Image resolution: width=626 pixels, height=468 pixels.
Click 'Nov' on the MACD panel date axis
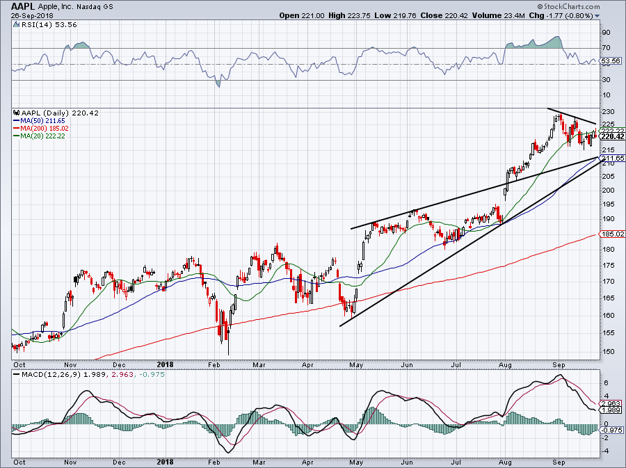pos(70,462)
